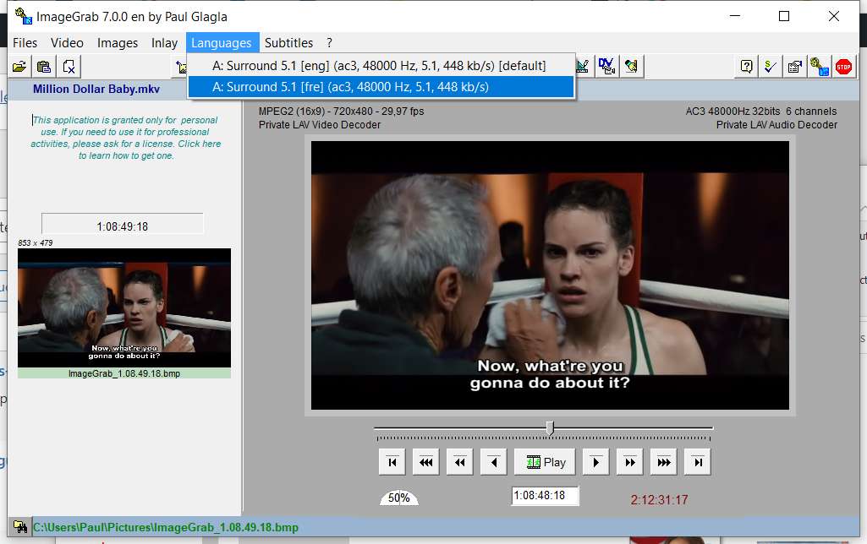The image size is (867, 544).
Task: Click the page with X toolbar icon
Action: tap(69, 67)
